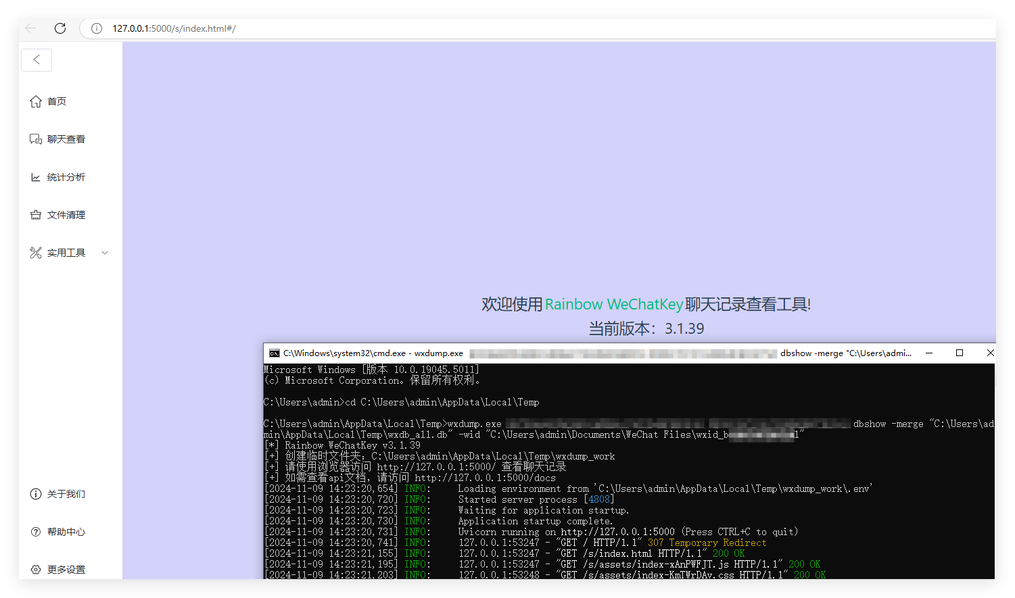Expand the 实用工具 submenu chevron
Viewport: 1015px width, 598px height.
[105, 253]
